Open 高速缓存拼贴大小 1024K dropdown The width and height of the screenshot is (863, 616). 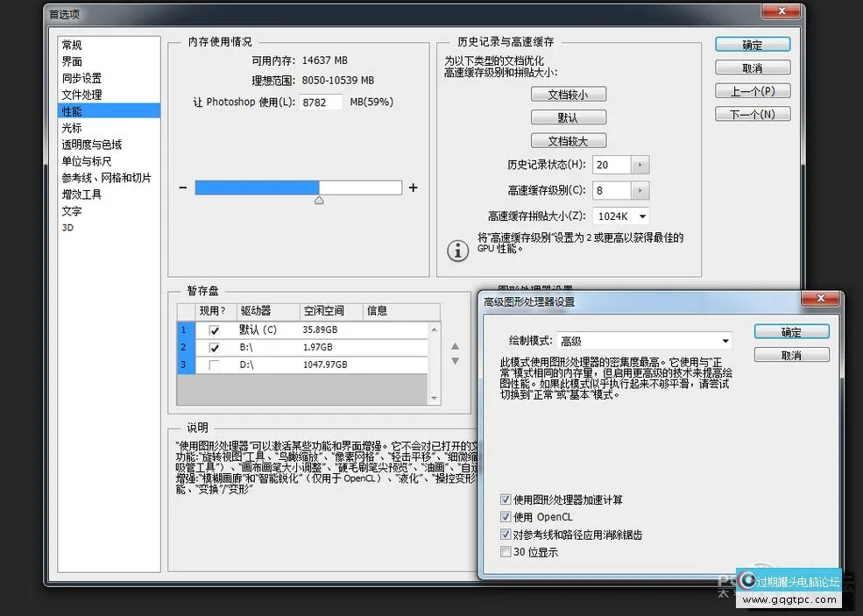[642, 216]
